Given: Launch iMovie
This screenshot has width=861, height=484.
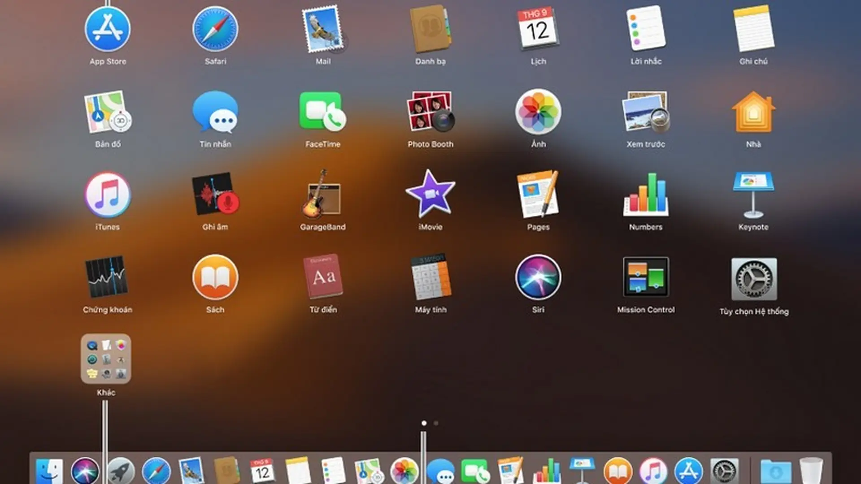Looking at the screenshot, I should (430, 194).
